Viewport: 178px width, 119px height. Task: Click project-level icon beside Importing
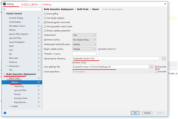click(39, 86)
